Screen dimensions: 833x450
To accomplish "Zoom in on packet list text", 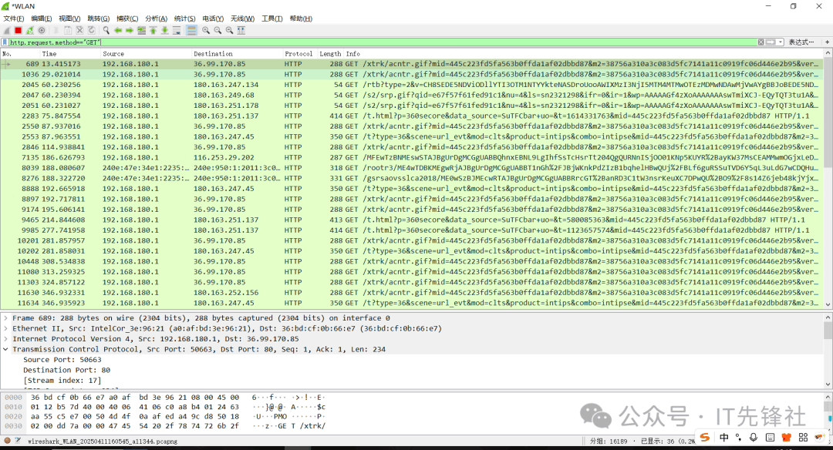I will (207, 30).
